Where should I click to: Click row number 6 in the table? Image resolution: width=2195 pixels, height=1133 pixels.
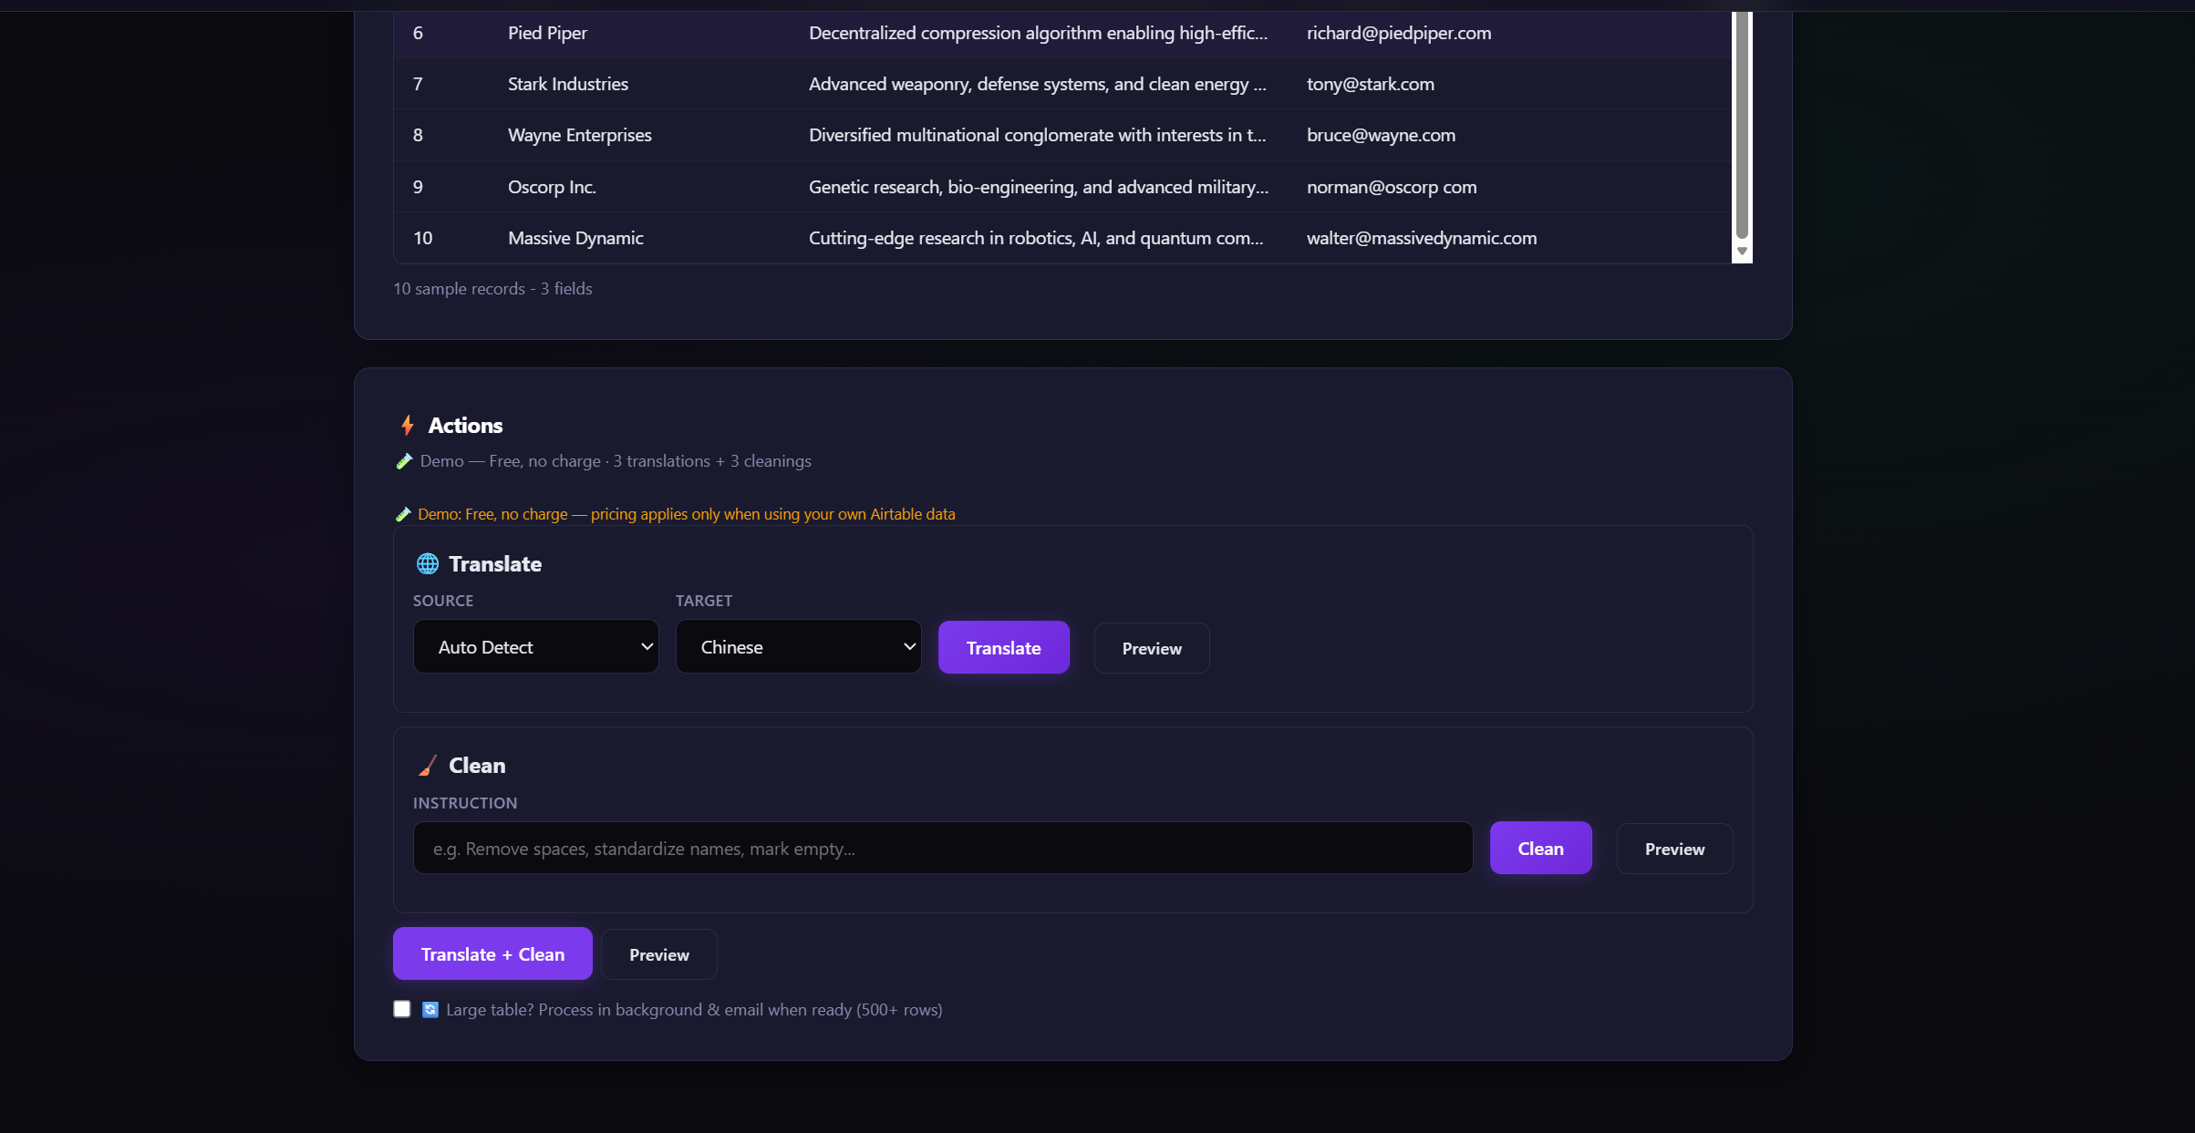coord(418,33)
